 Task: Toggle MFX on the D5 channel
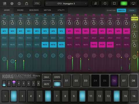[102, 31]
